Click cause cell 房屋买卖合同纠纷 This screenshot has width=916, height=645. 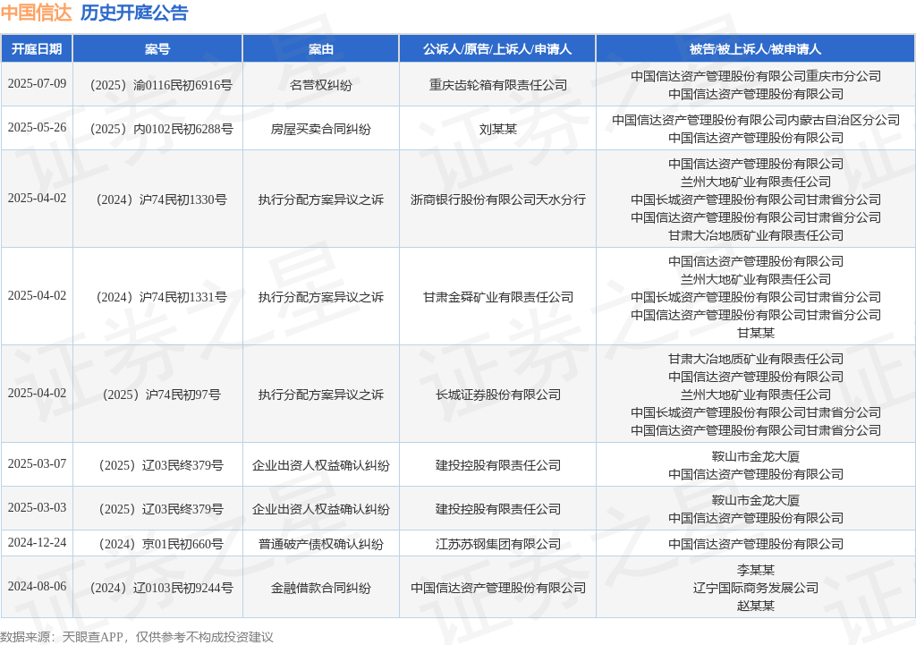click(321, 129)
